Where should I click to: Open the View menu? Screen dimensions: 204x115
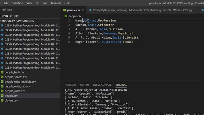point(29,3)
